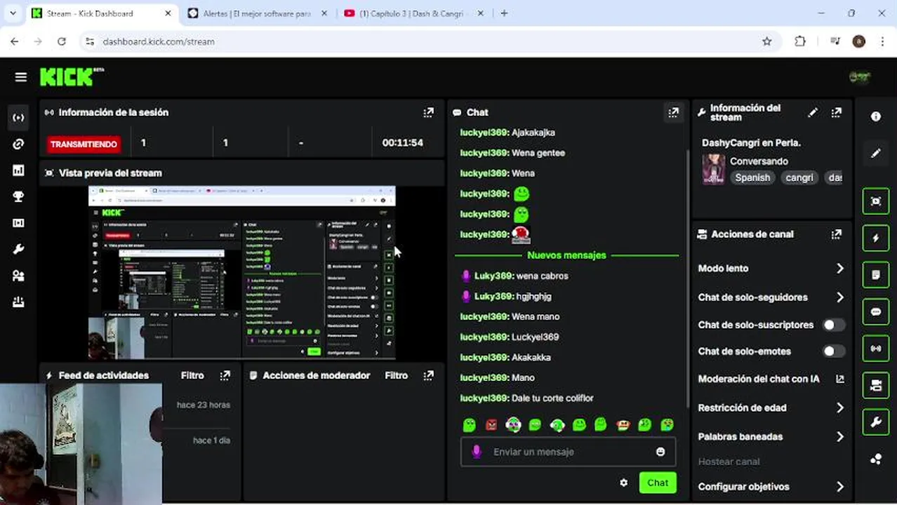
Task: Select the cangri stream tag
Action: [x=799, y=177]
